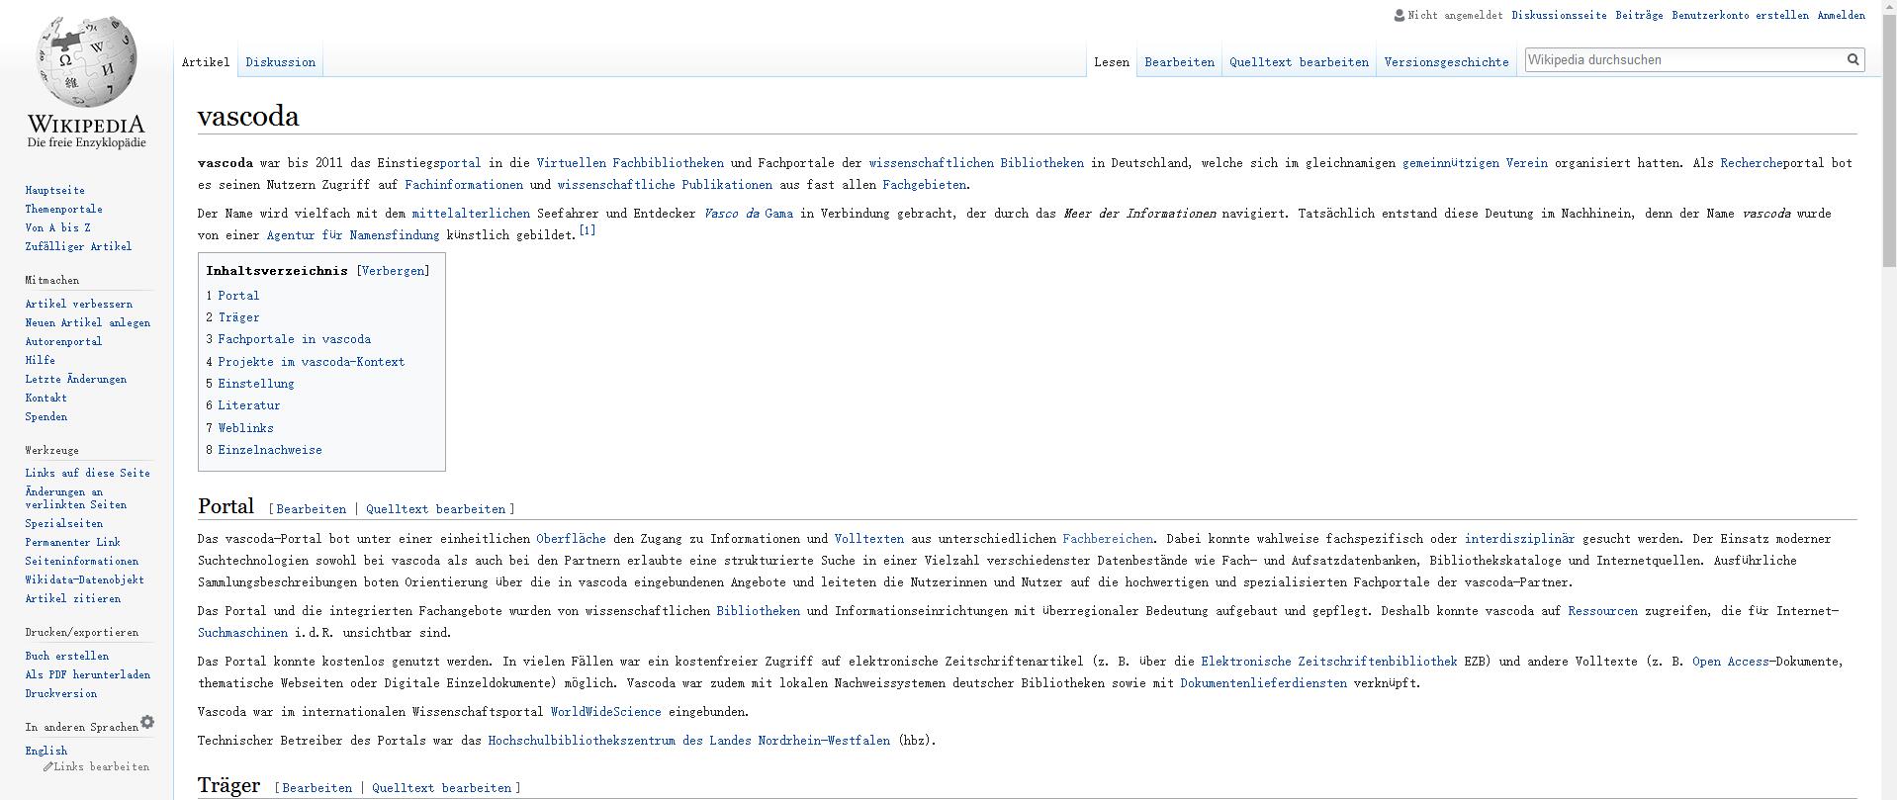This screenshot has height=800, width=1897.
Task: Open language settings gear icon
Action: (x=147, y=722)
